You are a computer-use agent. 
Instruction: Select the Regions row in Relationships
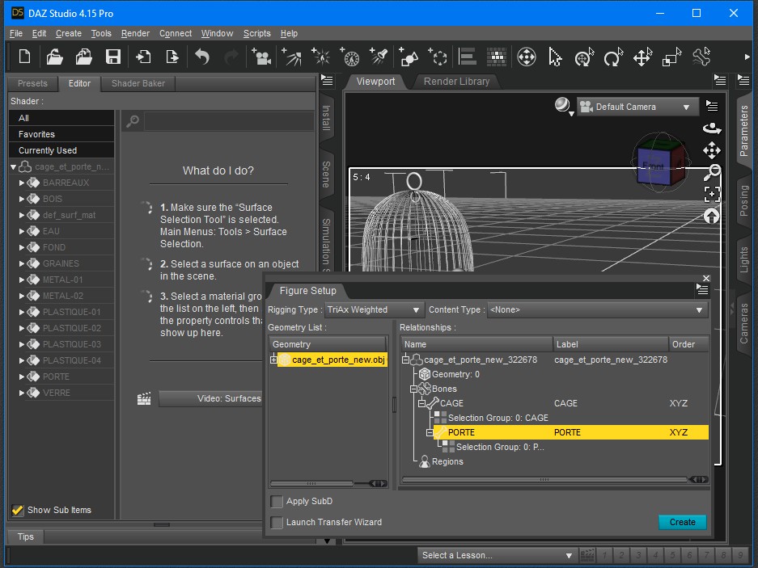point(555,461)
